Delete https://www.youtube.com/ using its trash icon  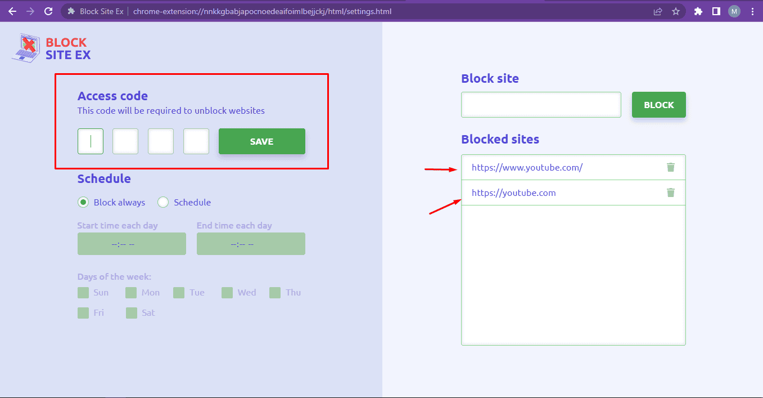tap(670, 167)
